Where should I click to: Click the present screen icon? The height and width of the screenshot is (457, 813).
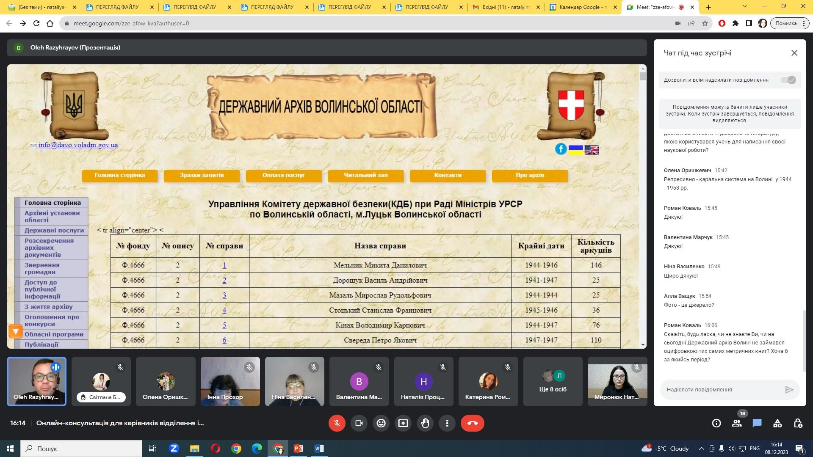[403, 423]
